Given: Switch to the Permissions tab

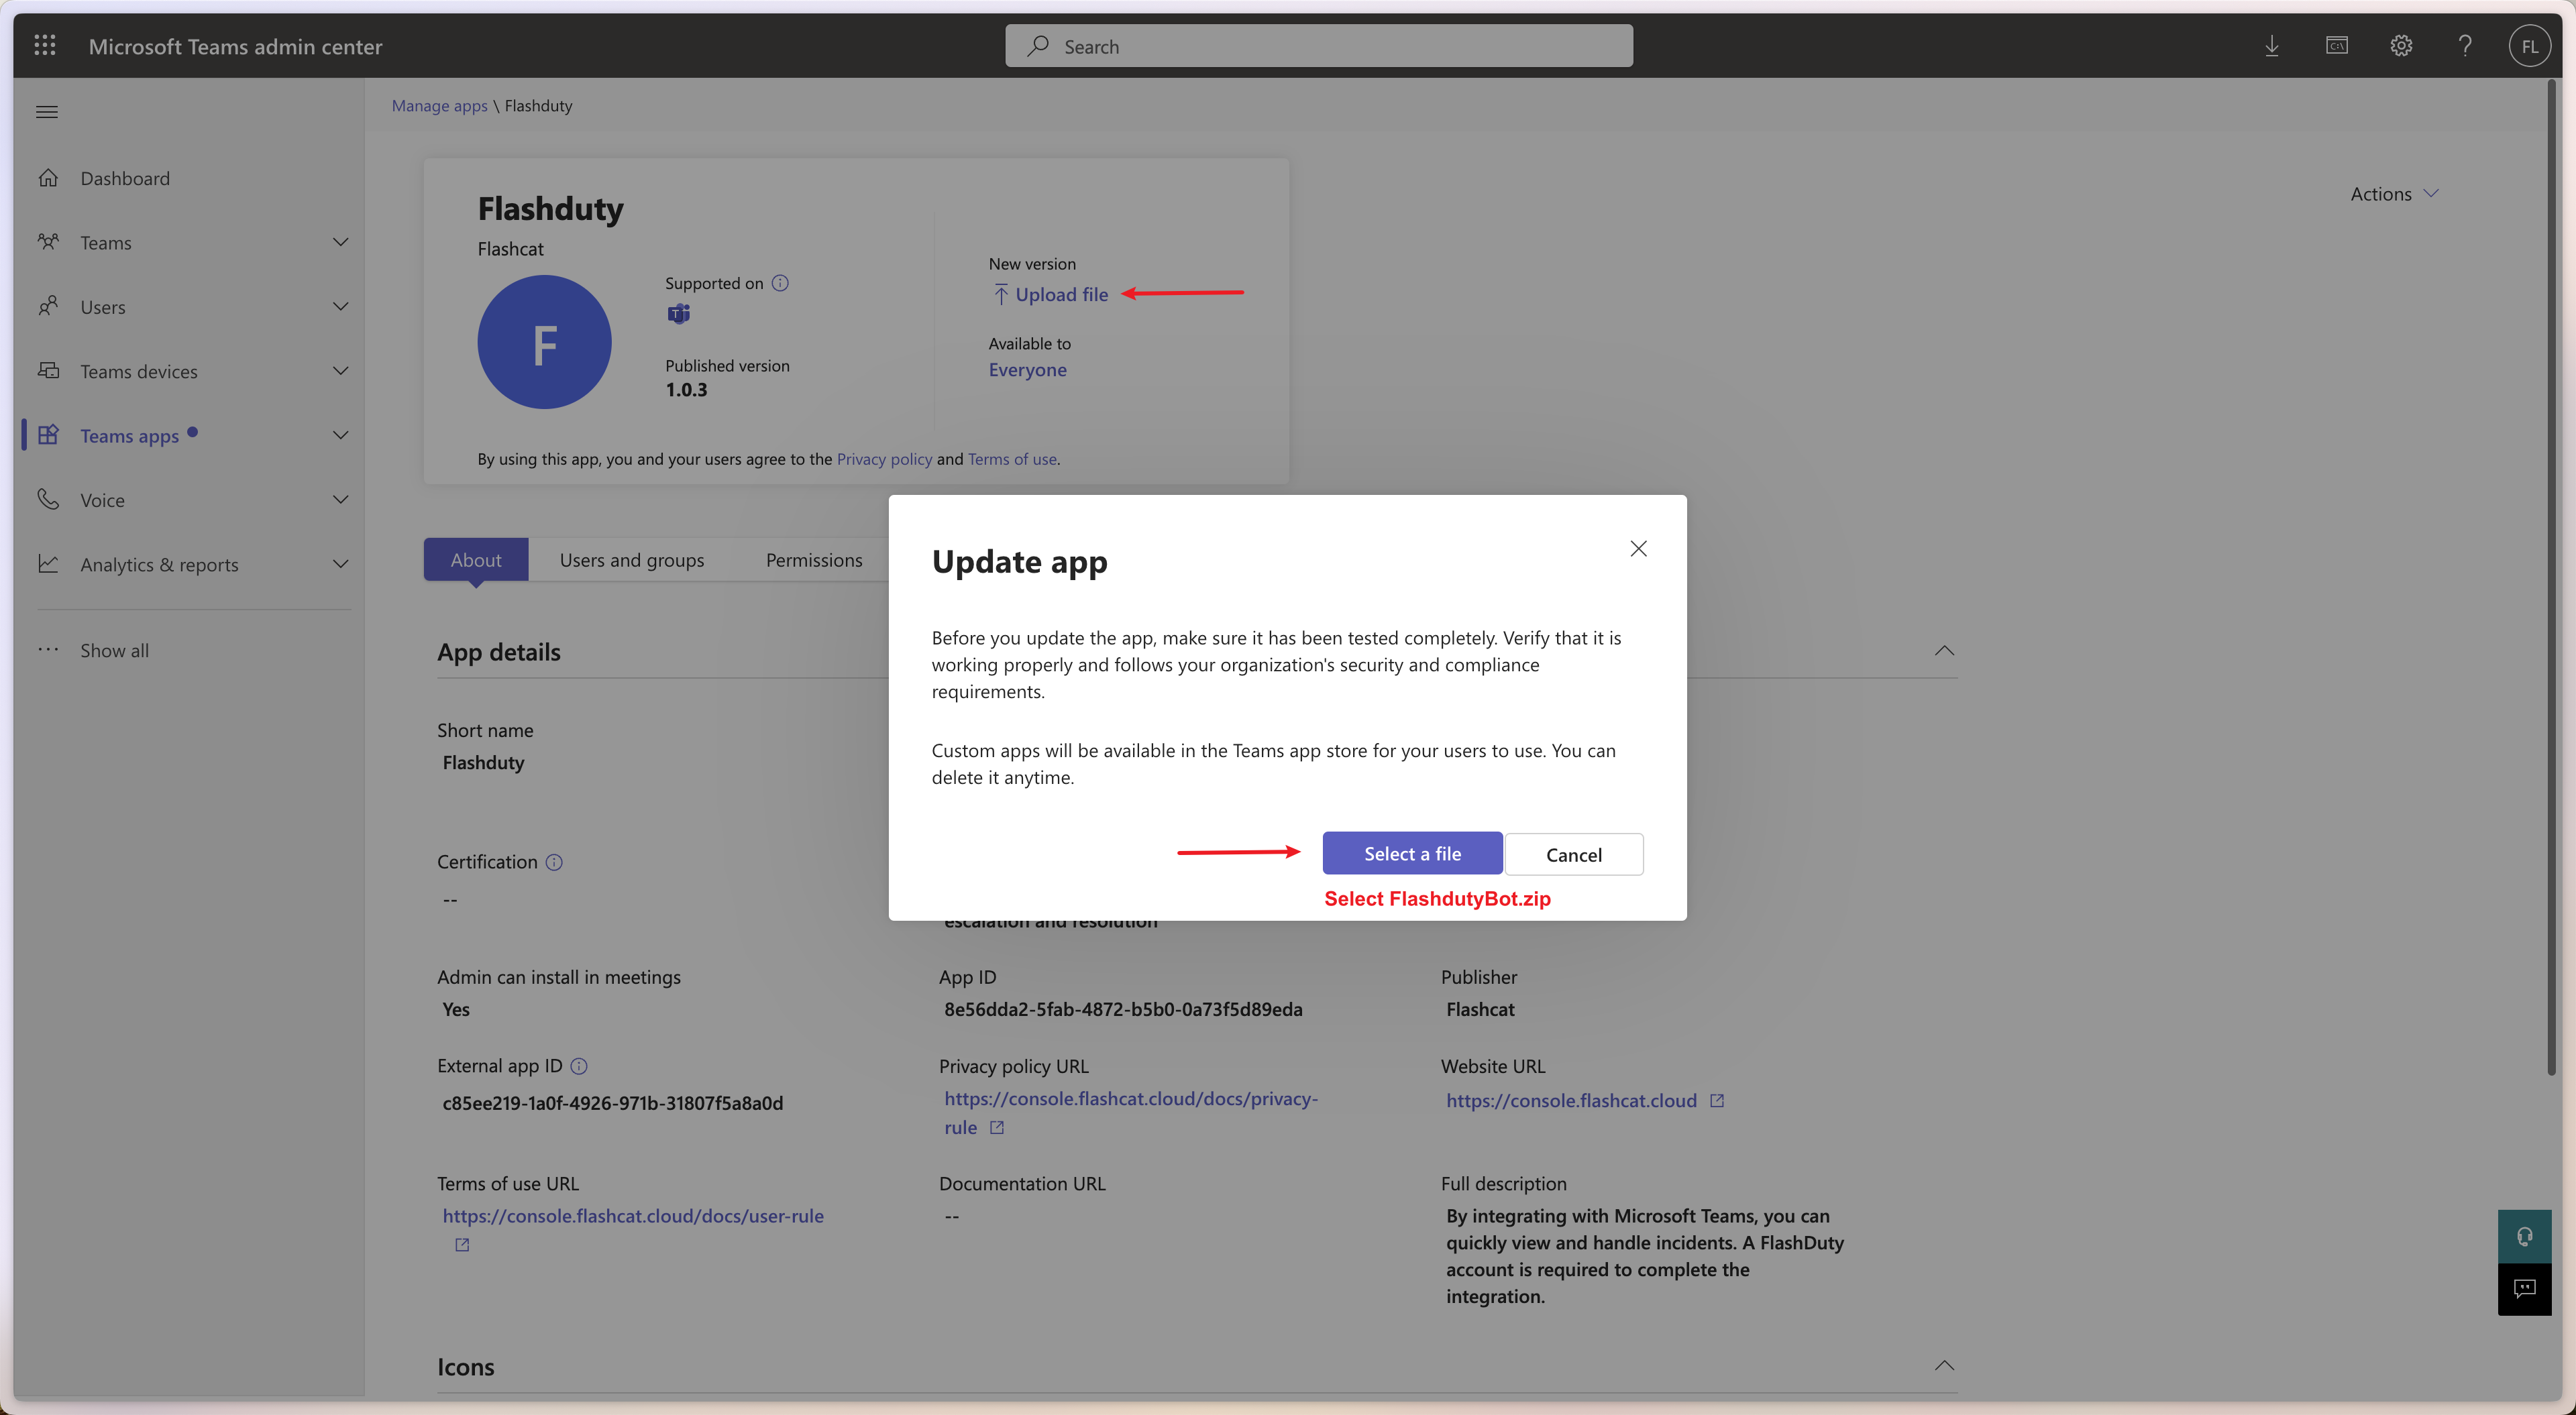Looking at the screenshot, I should point(814,560).
